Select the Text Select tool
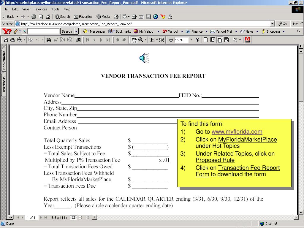Viewport: 304px width, 228px height. [152, 40]
